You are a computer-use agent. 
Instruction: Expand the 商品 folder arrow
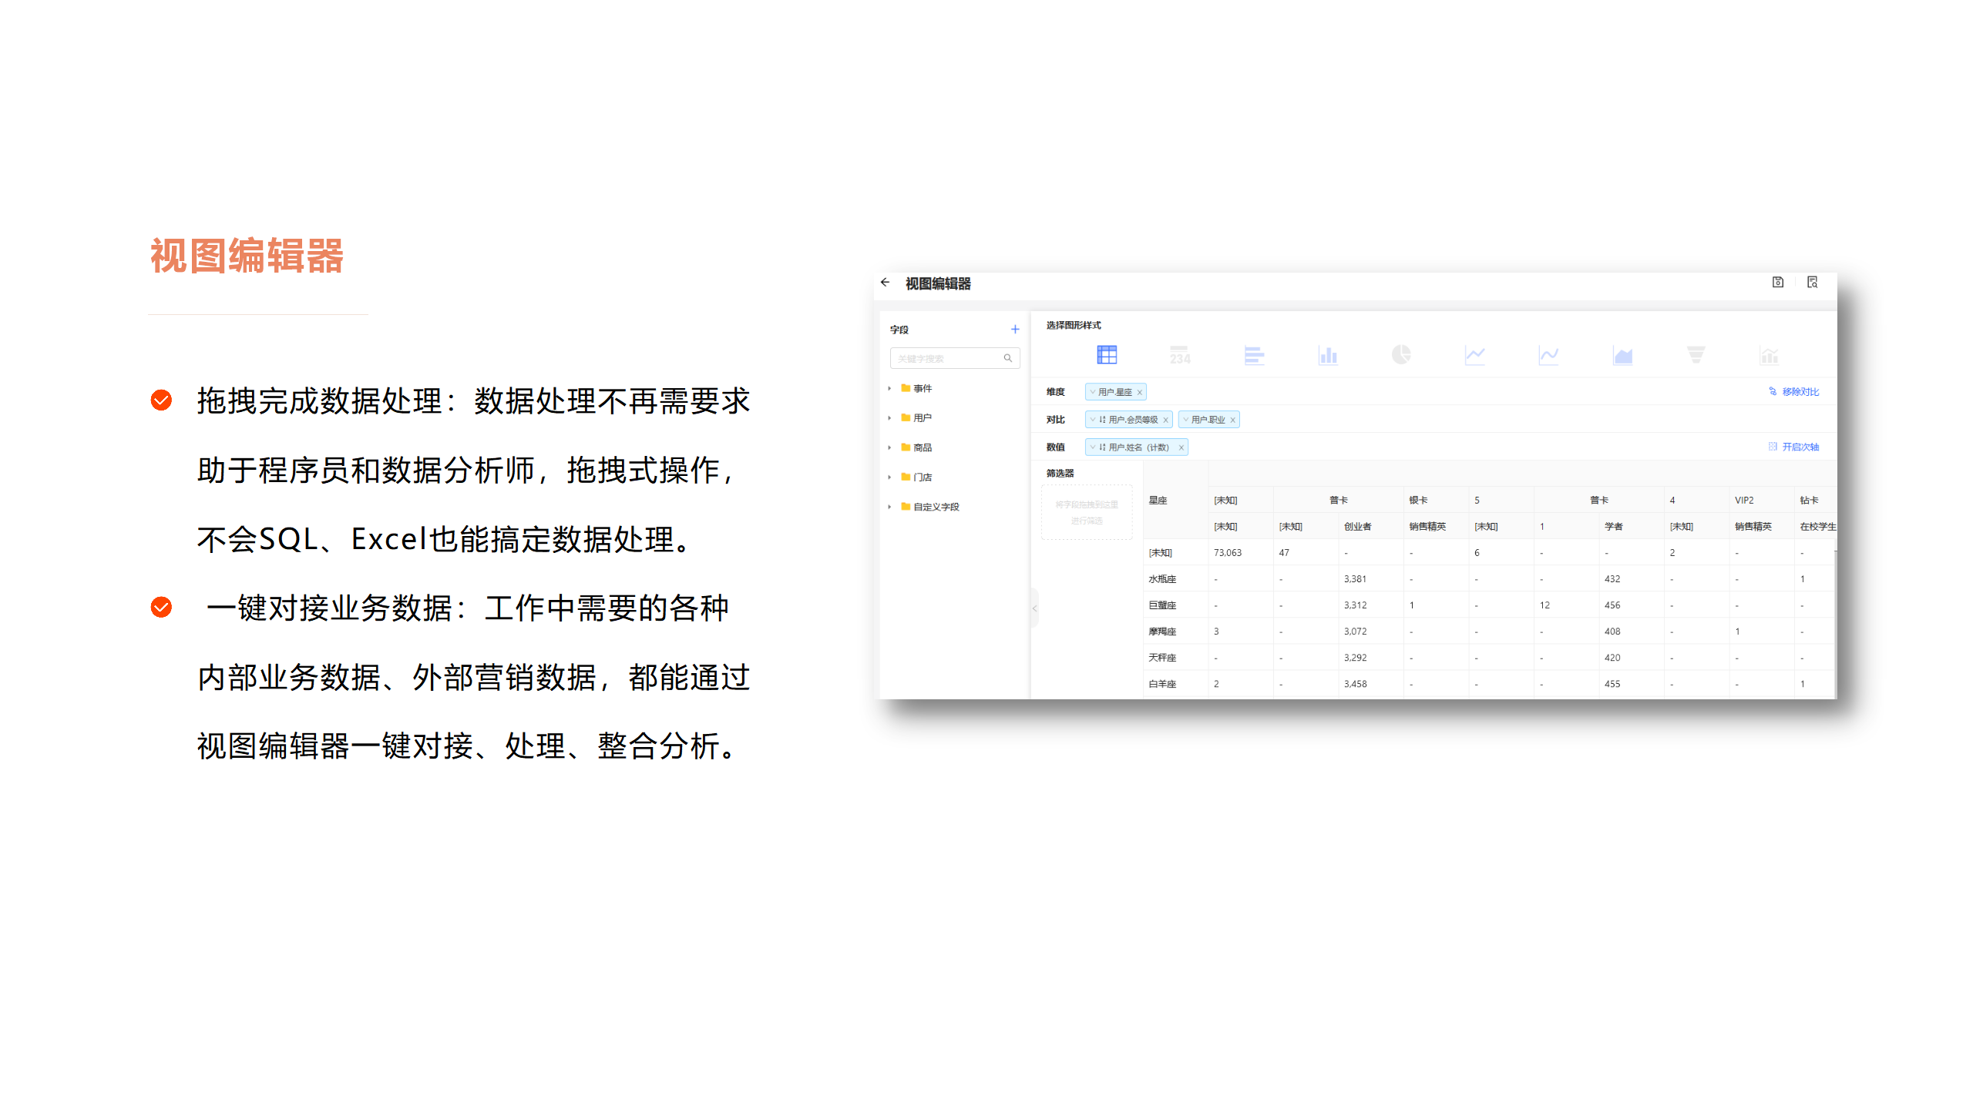click(x=889, y=447)
